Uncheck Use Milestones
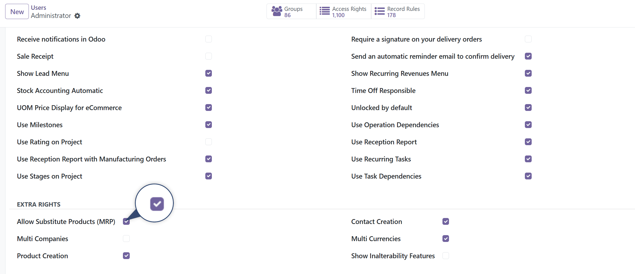 208,124
